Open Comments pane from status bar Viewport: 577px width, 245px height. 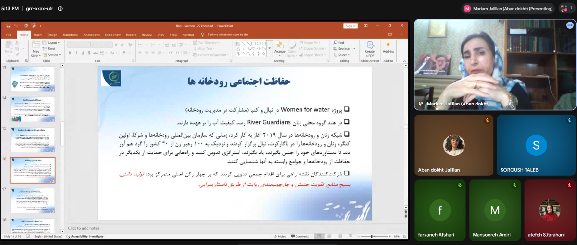(300, 236)
